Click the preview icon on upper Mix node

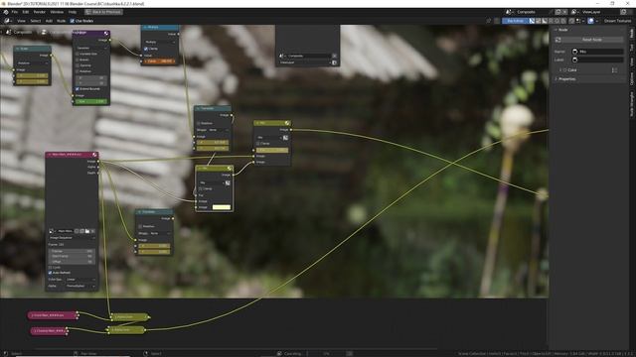[x=287, y=123]
